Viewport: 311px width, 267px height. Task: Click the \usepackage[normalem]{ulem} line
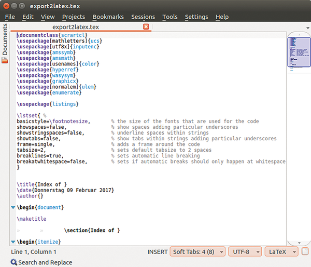(x=56, y=87)
